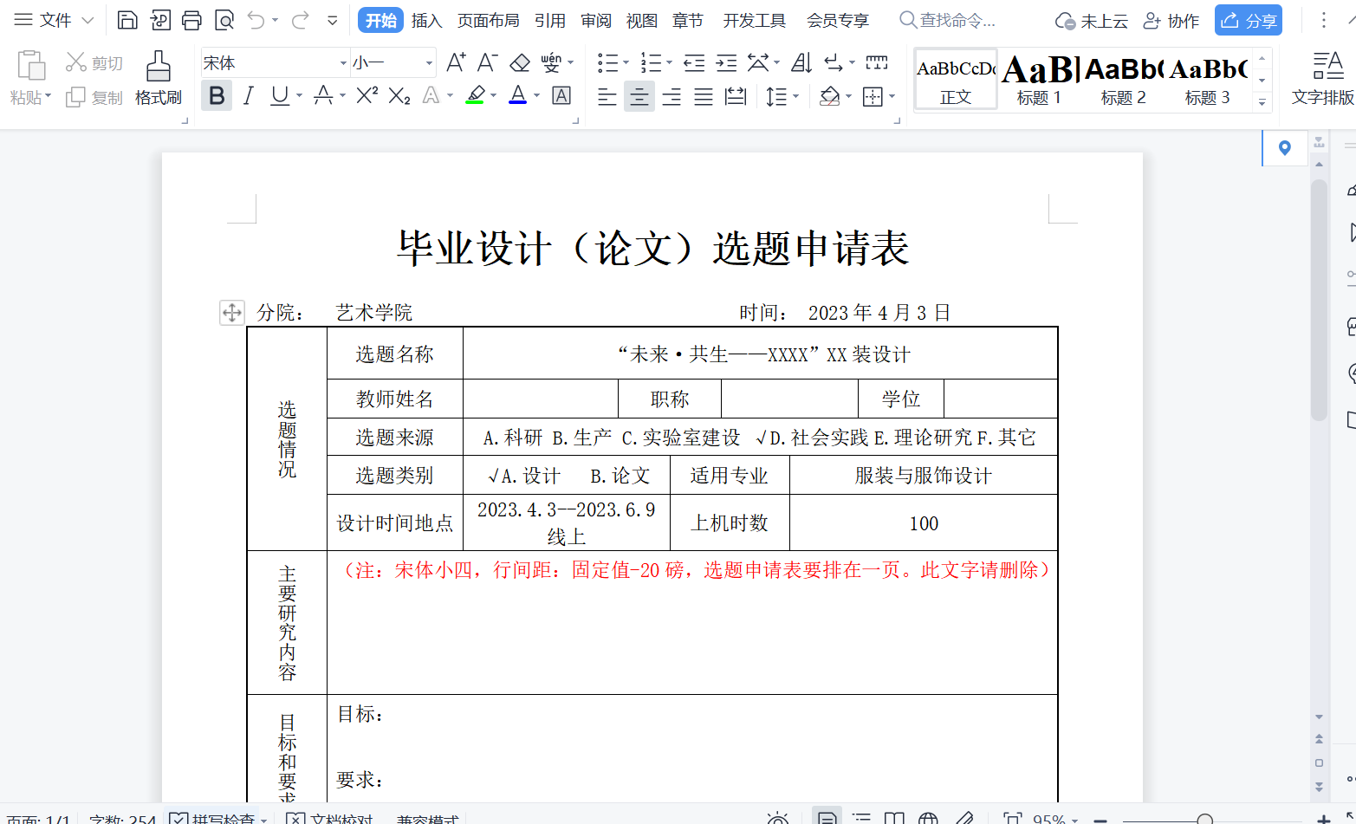
Task: Open underline style dropdown arrow
Action: pos(299,96)
